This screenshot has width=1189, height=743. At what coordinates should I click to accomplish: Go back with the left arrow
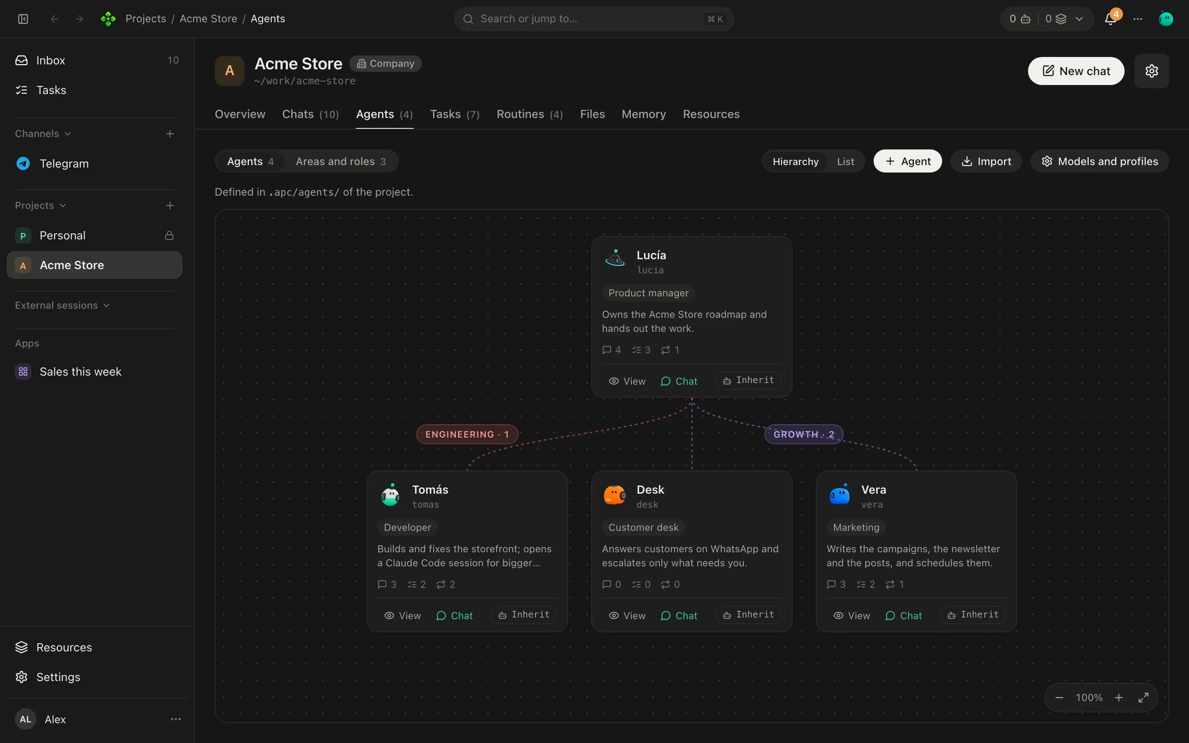(54, 19)
